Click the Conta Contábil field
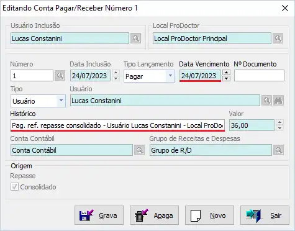Screen dimensions: 295x231 (x=71, y=150)
